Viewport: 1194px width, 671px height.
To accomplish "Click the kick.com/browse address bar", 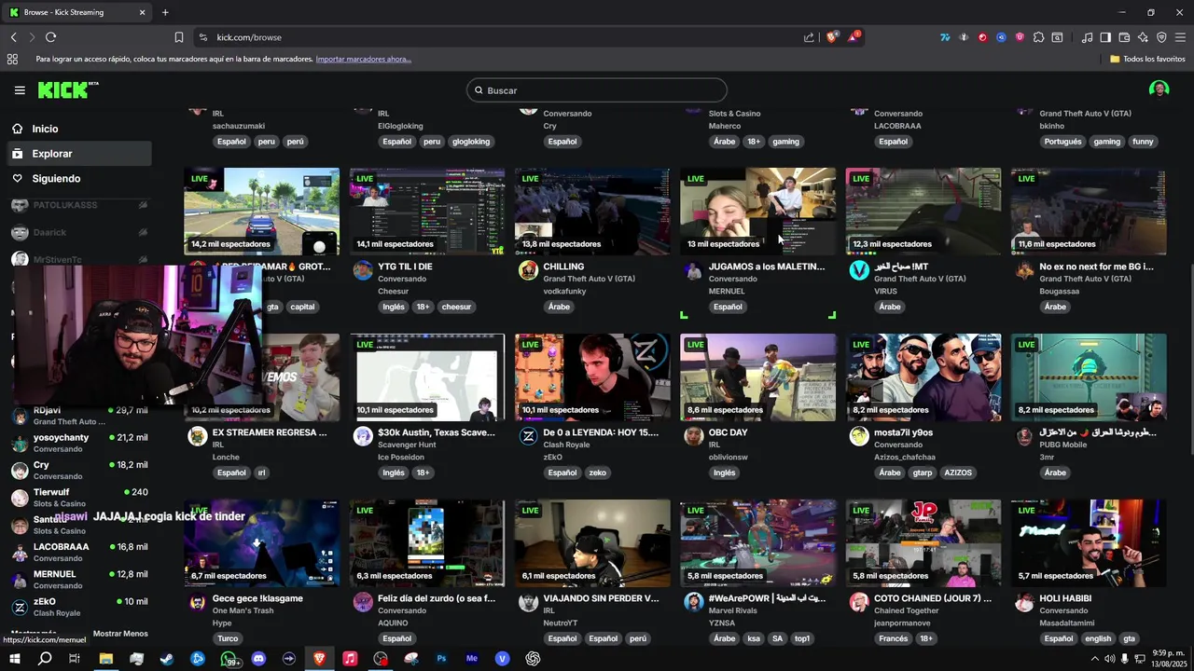I will (504, 37).
